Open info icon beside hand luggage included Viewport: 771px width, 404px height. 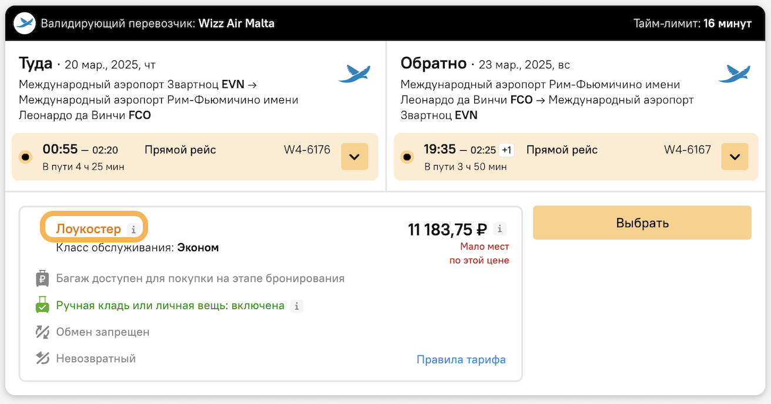(297, 306)
